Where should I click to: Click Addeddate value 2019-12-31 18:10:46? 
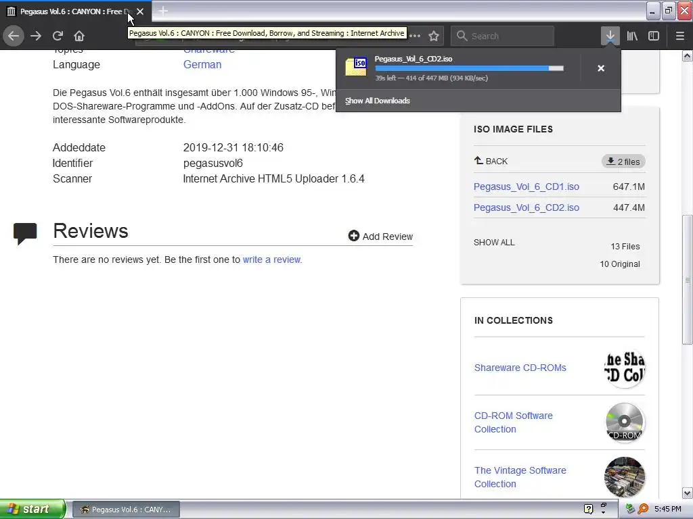pyautogui.click(x=233, y=147)
